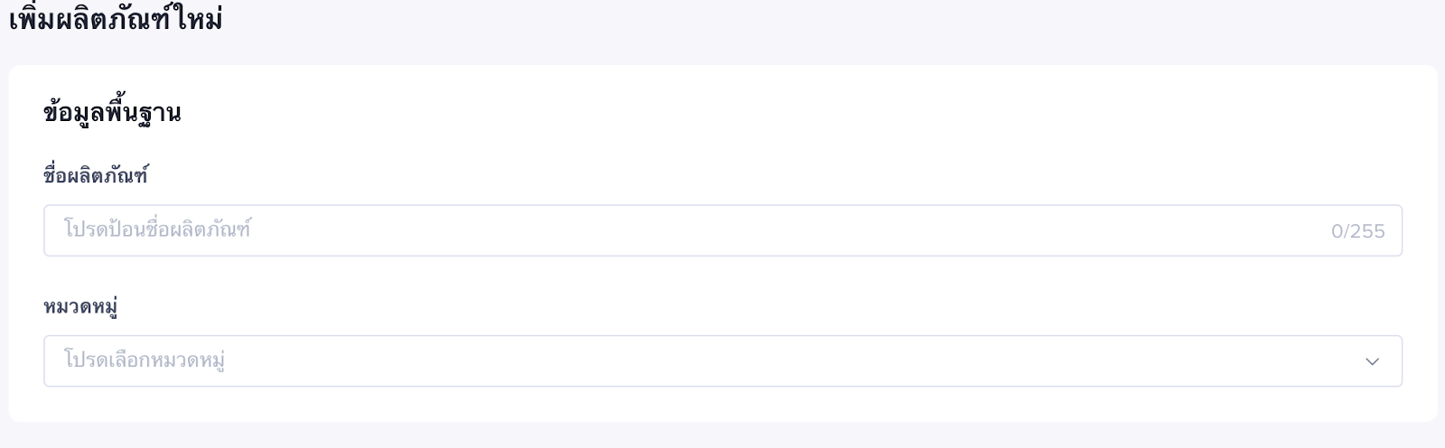Click the โปรดป้อนชื่อผลิตภัณฑ์ placeholder text

pyautogui.click(x=157, y=229)
